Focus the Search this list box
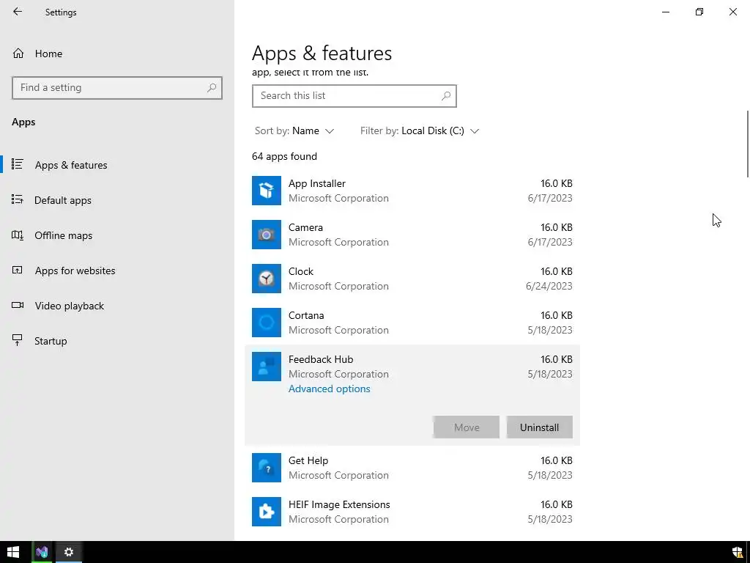Screen dimensions: 750x563 (354, 96)
